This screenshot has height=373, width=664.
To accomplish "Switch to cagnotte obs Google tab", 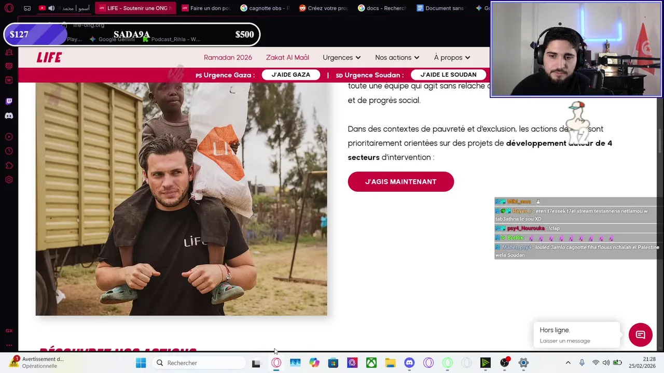I will pos(265,8).
